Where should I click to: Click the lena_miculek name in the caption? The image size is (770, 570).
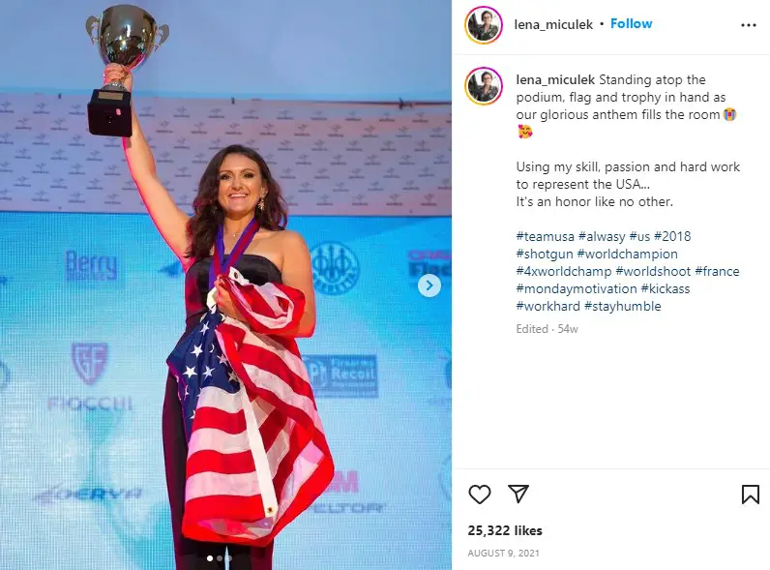(x=555, y=79)
